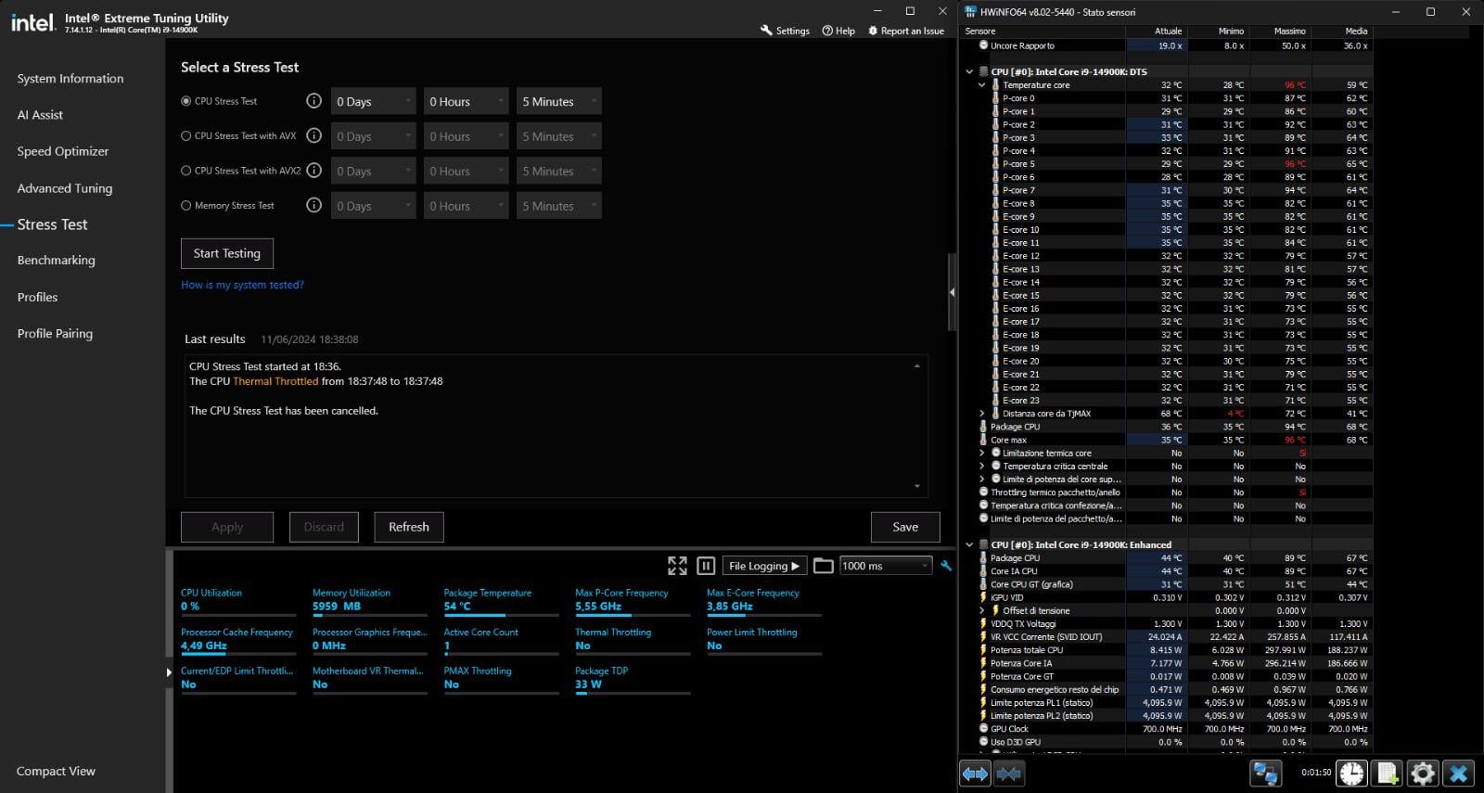Click the Last results scrollbar down arrow
This screenshot has width=1484, height=793.
[x=917, y=486]
